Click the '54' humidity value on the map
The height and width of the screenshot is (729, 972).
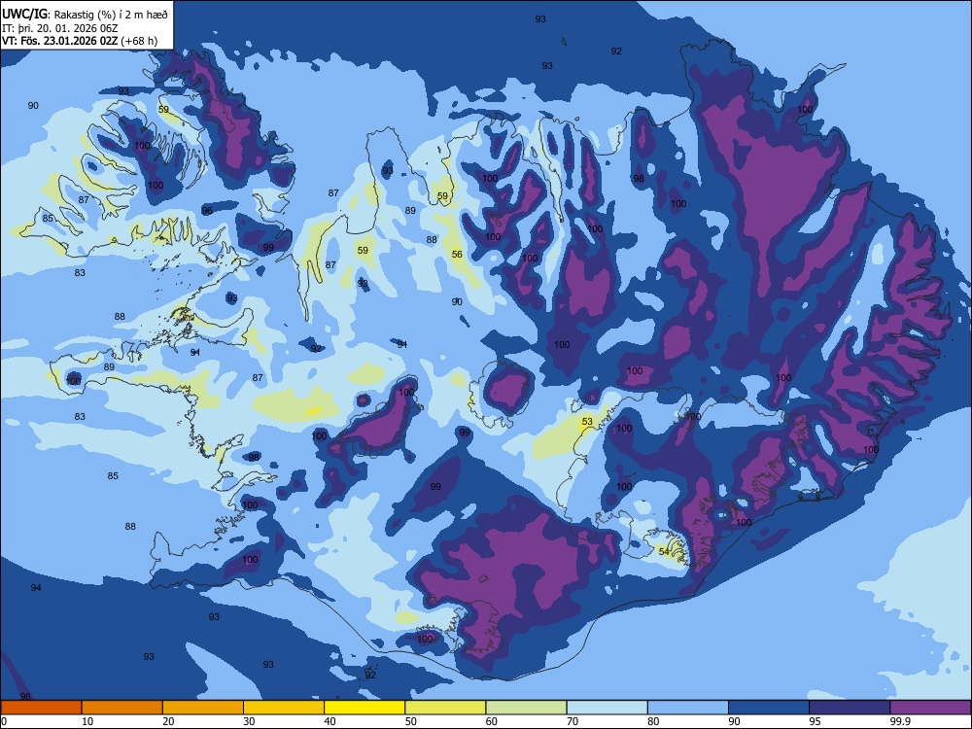tap(664, 551)
